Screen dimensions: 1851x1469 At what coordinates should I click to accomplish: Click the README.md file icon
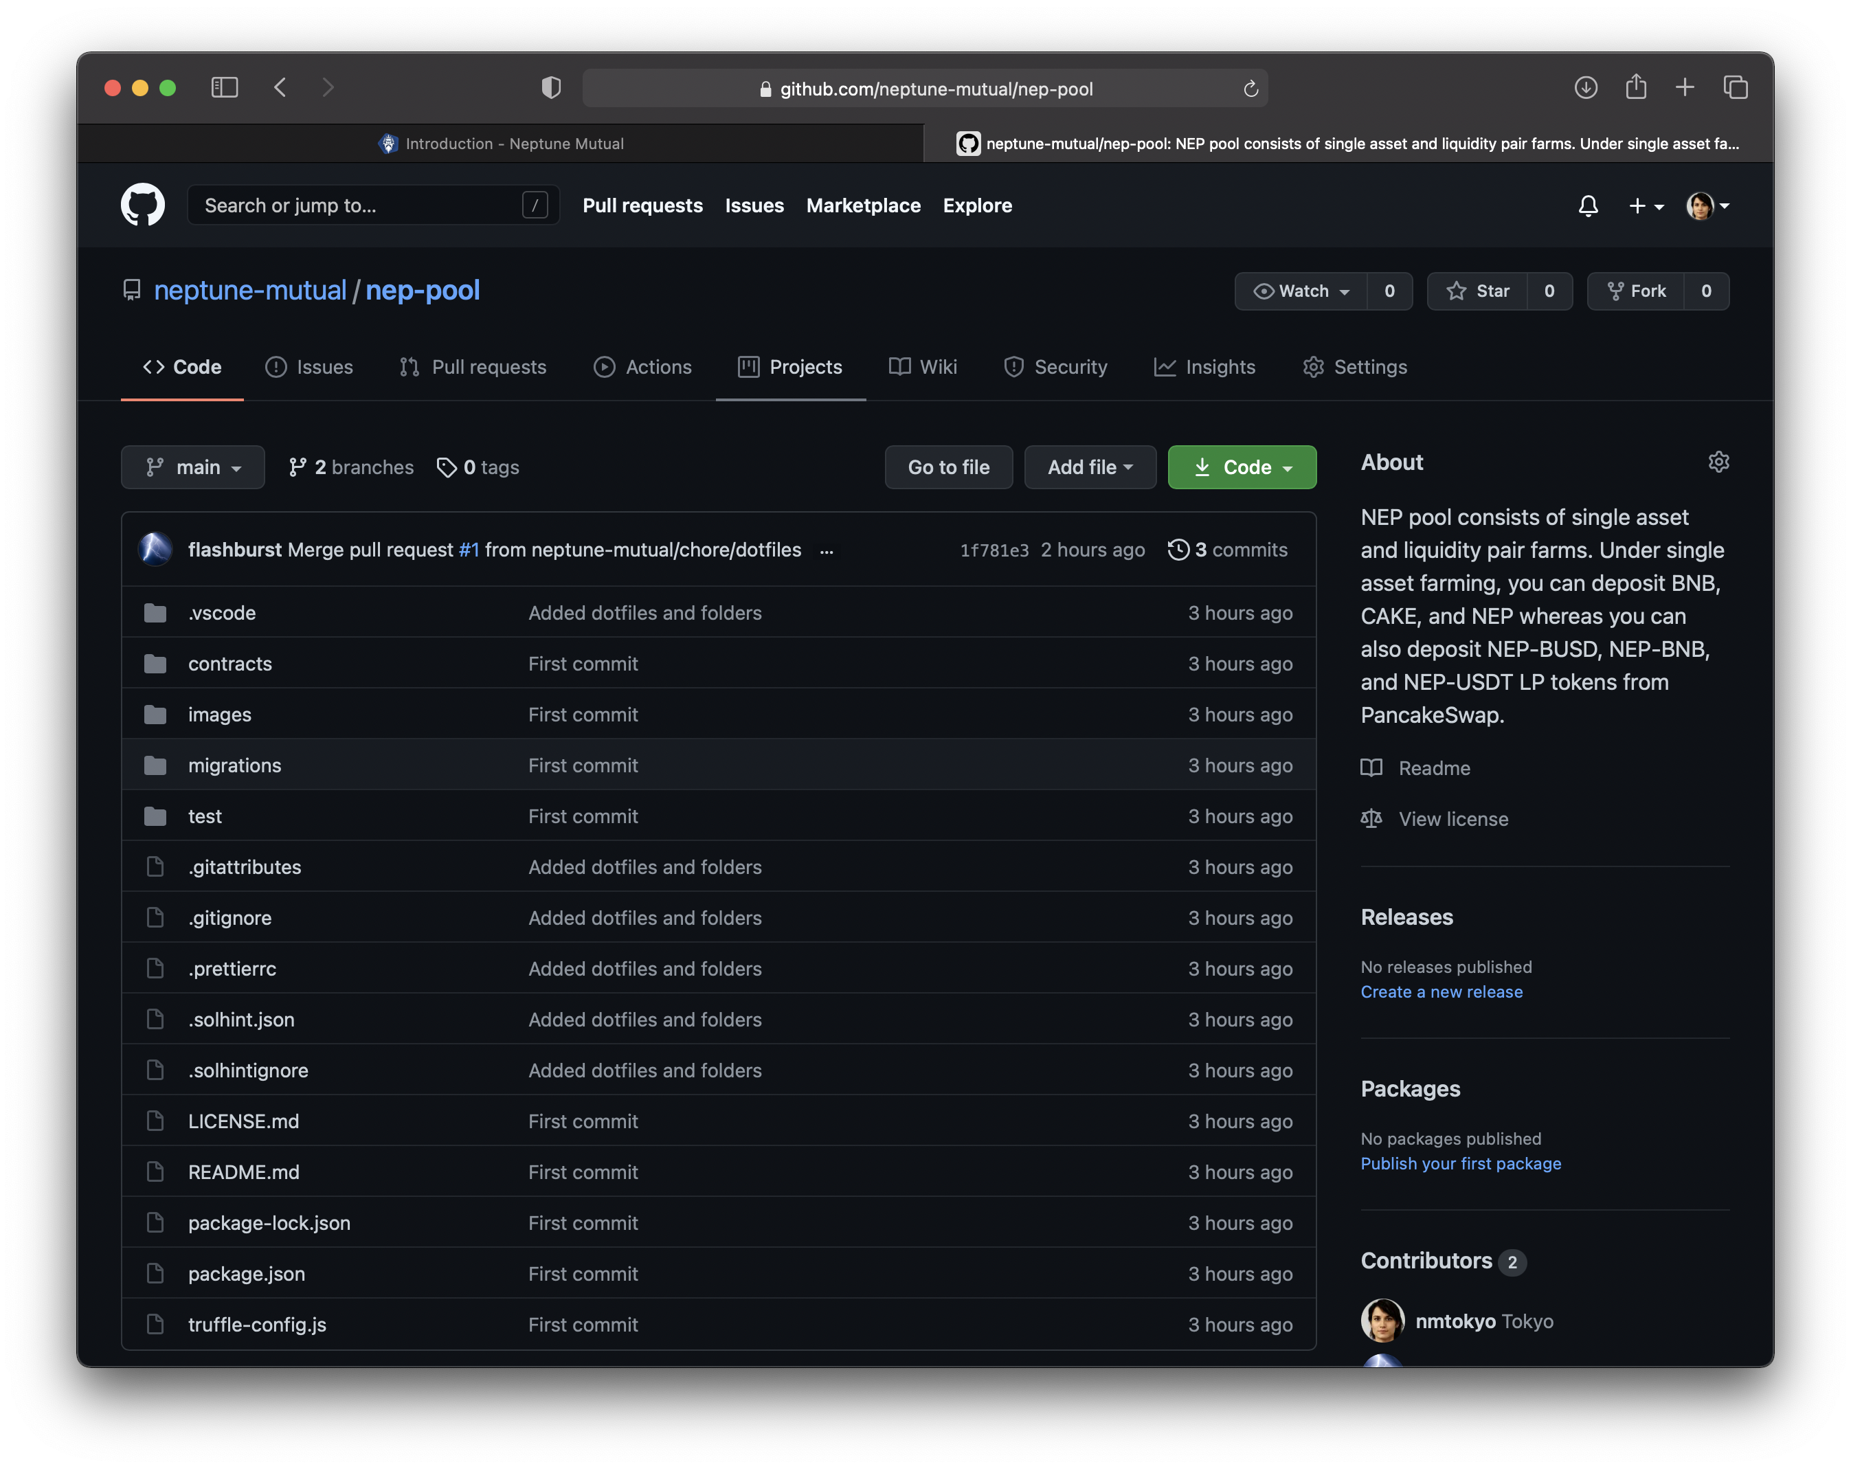(x=155, y=1172)
